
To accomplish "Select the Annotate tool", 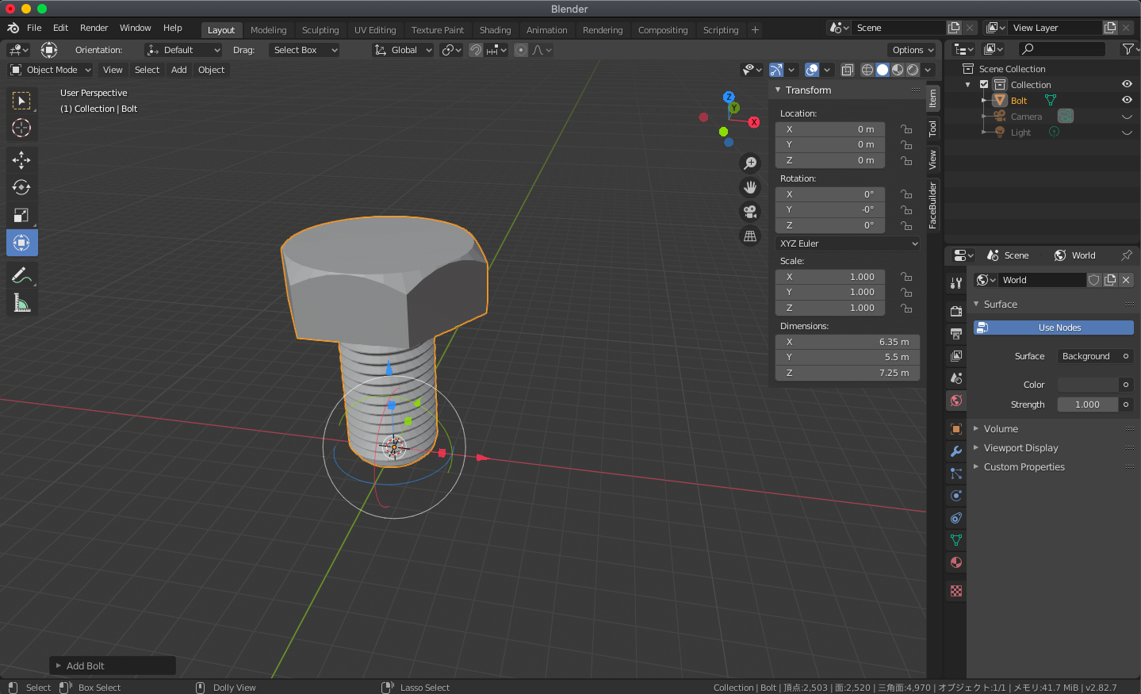I will pos(21,274).
